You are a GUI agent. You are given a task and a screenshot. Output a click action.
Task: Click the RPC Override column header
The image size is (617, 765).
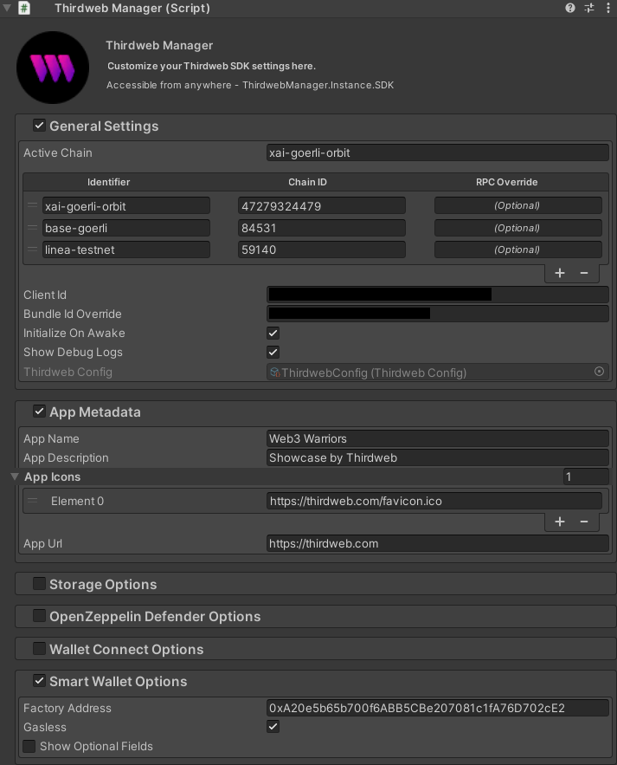[x=507, y=182]
